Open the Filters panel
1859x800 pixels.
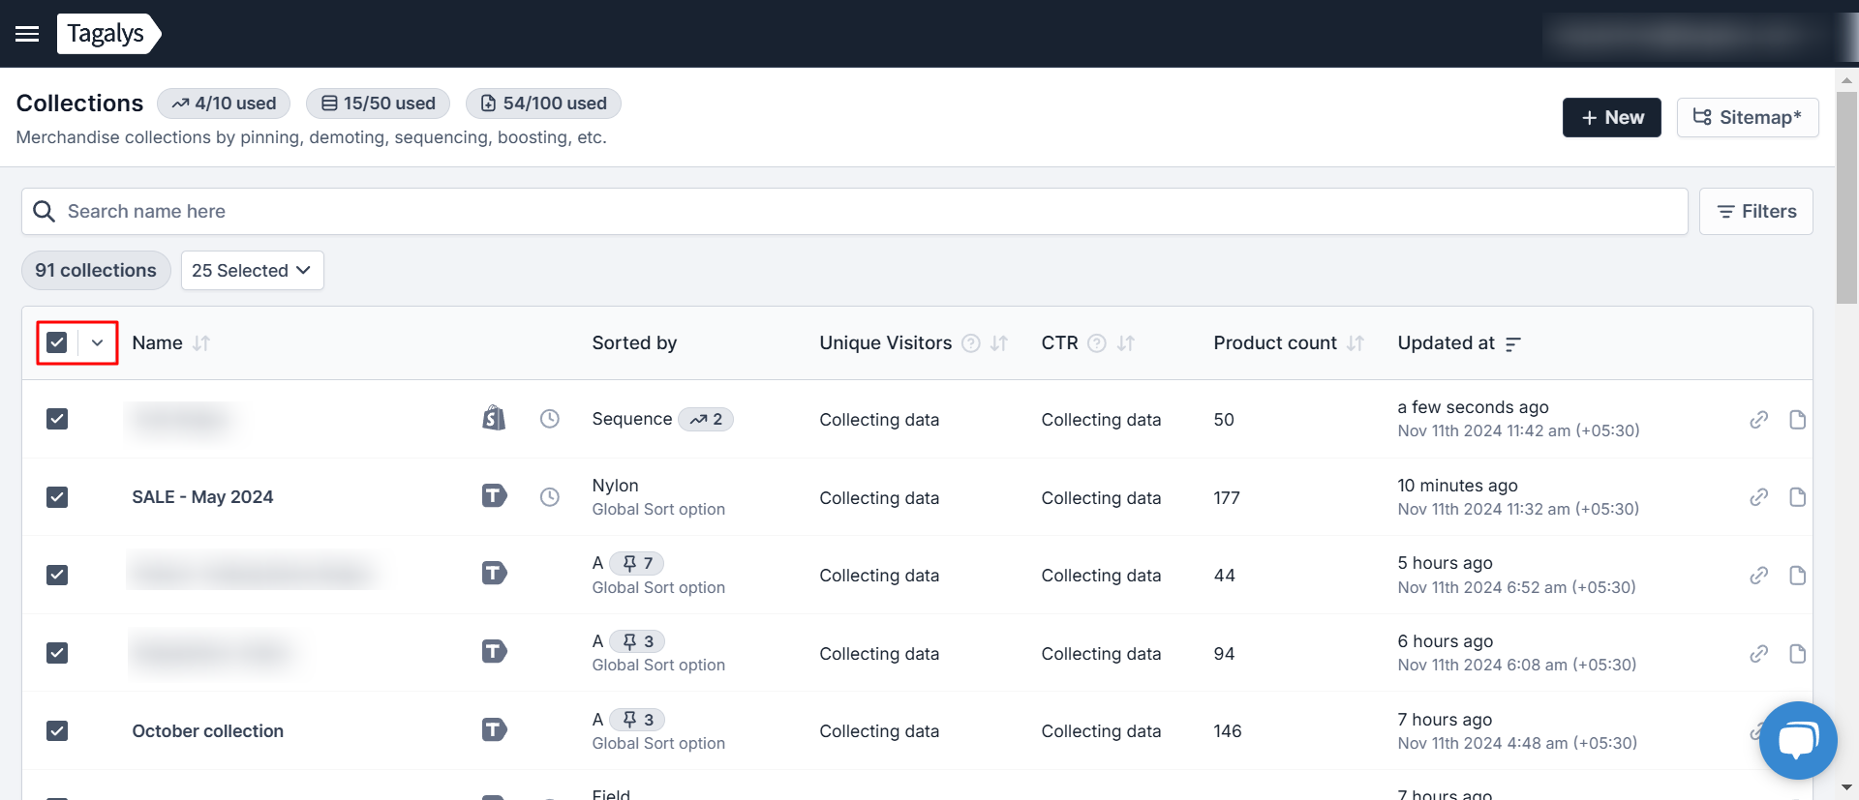(1756, 211)
